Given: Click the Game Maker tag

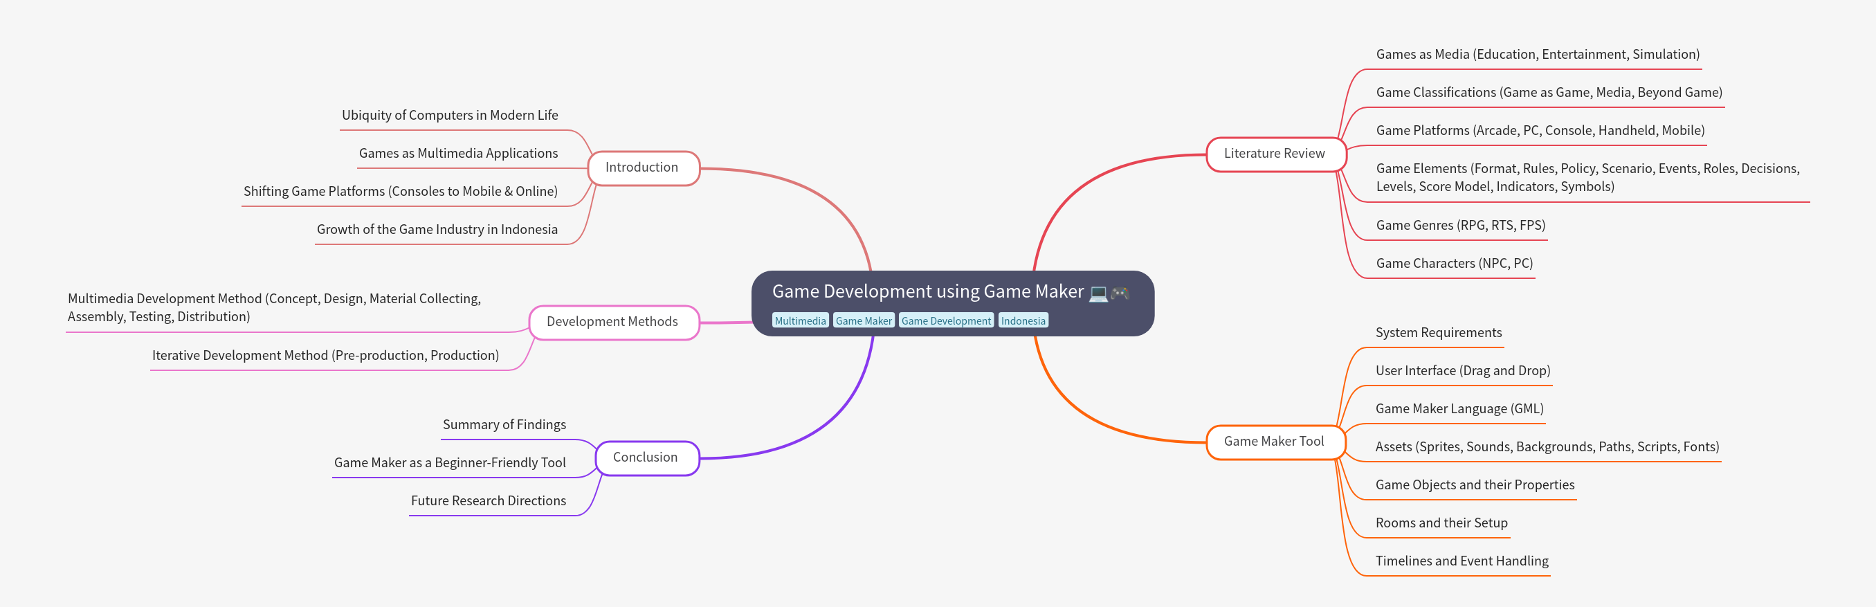Looking at the screenshot, I should click(863, 320).
